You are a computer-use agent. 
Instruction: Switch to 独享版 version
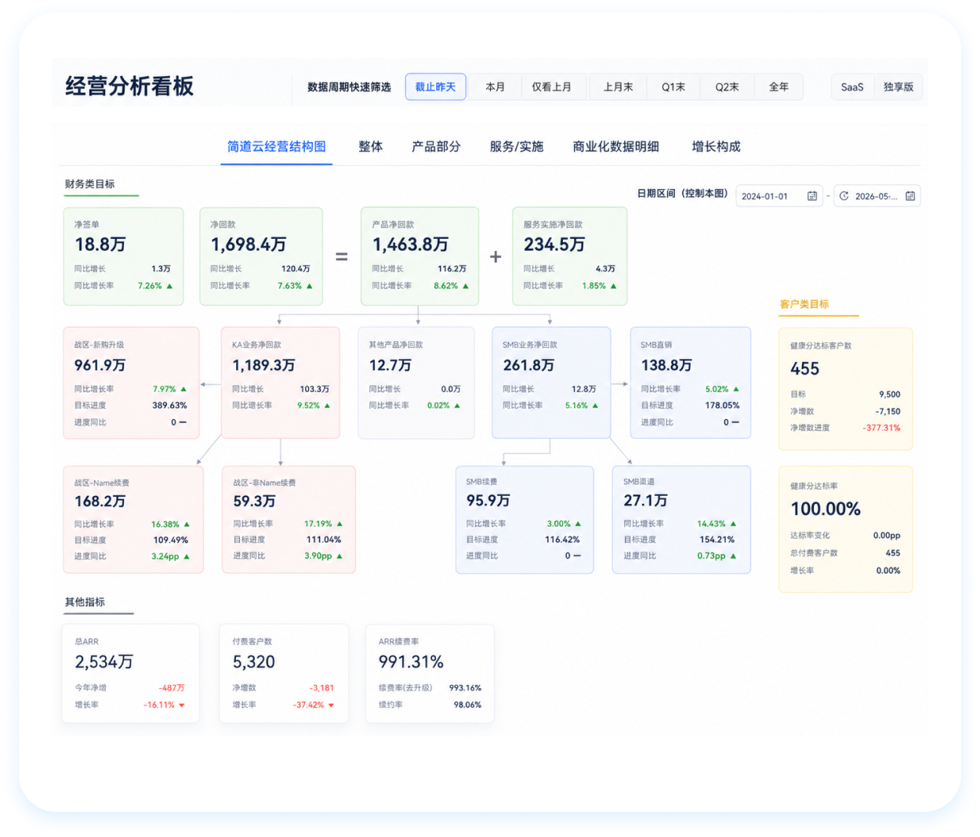click(x=898, y=87)
